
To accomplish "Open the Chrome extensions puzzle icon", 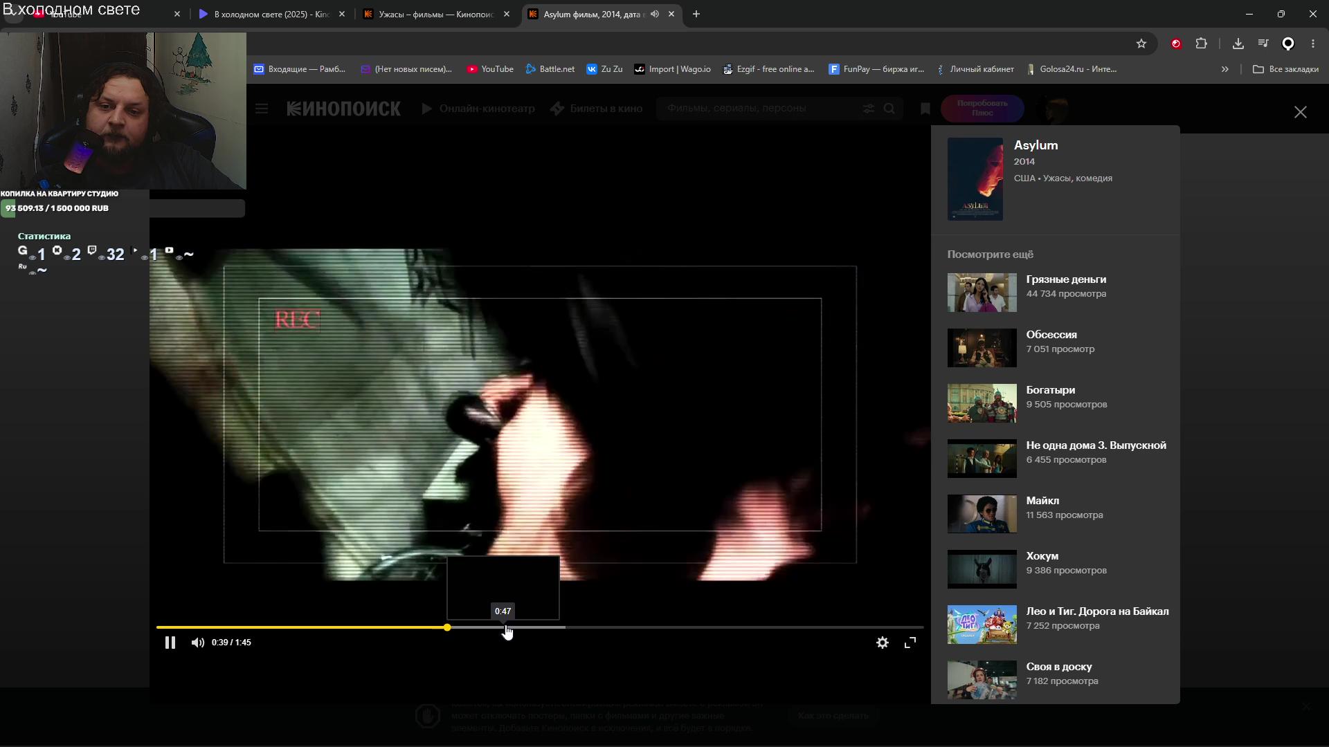I will [x=1202, y=44].
